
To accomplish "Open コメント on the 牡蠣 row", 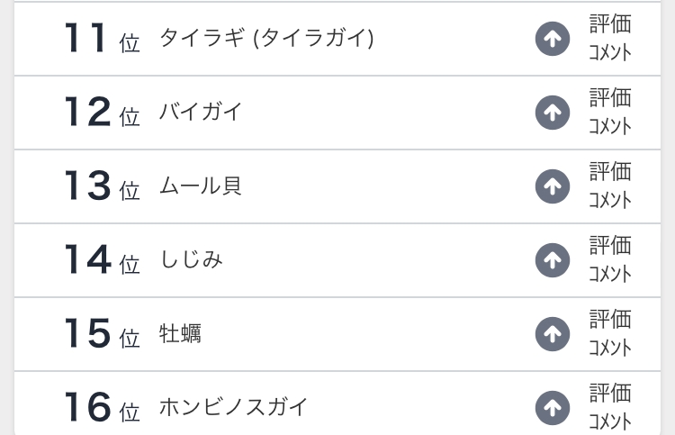I will tap(610, 348).
